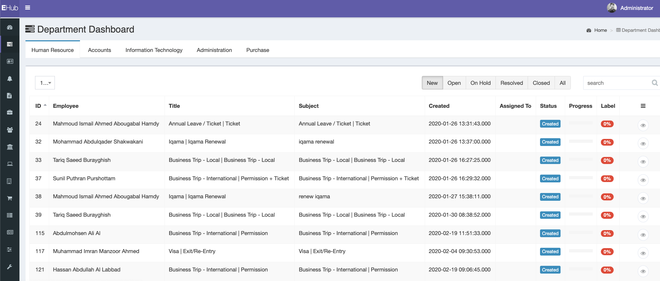Click the bank building icon in sidebar
The image size is (660, 281).
(10, 147)
